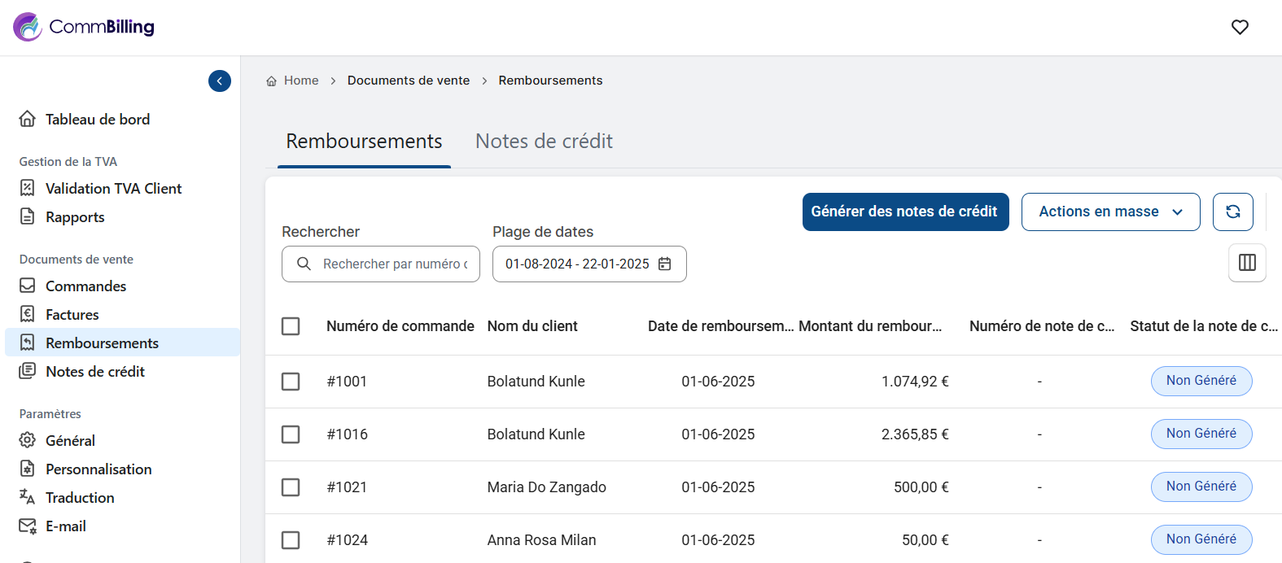The width and height of the screenshot is (1282, 563).
Task: Click the Non Généré status for #1016
Action: (x=1201, y=434)
